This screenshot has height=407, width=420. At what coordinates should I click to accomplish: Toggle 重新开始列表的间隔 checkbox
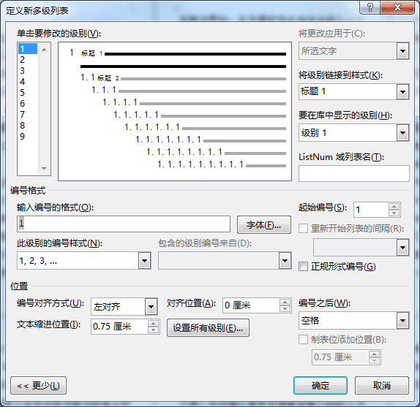tap(303, 229)
